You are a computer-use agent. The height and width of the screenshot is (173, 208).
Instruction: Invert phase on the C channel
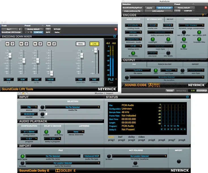(26, 44)
